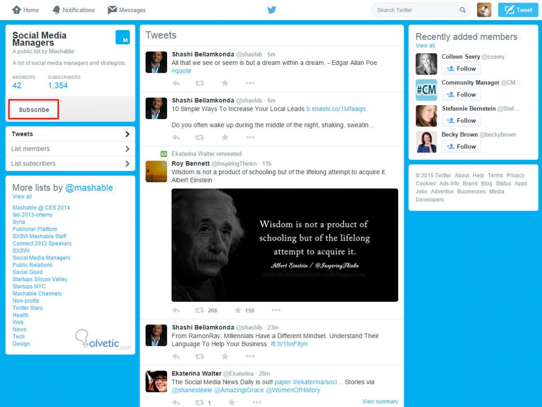Follow Colleen Seery

point(461,69)
